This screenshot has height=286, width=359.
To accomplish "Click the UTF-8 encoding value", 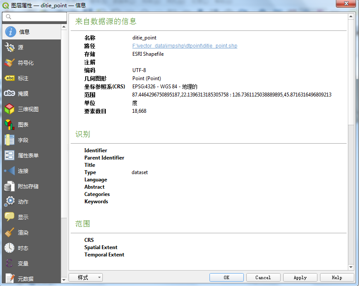I will (x=139, y=70).
